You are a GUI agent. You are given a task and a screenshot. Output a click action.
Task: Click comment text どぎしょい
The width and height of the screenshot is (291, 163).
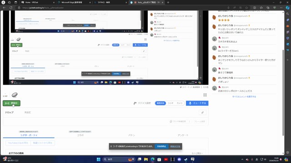click(223, 81)
